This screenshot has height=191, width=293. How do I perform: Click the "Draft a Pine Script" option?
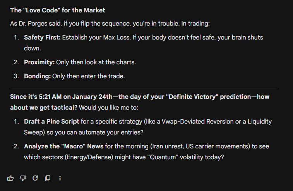51,121
